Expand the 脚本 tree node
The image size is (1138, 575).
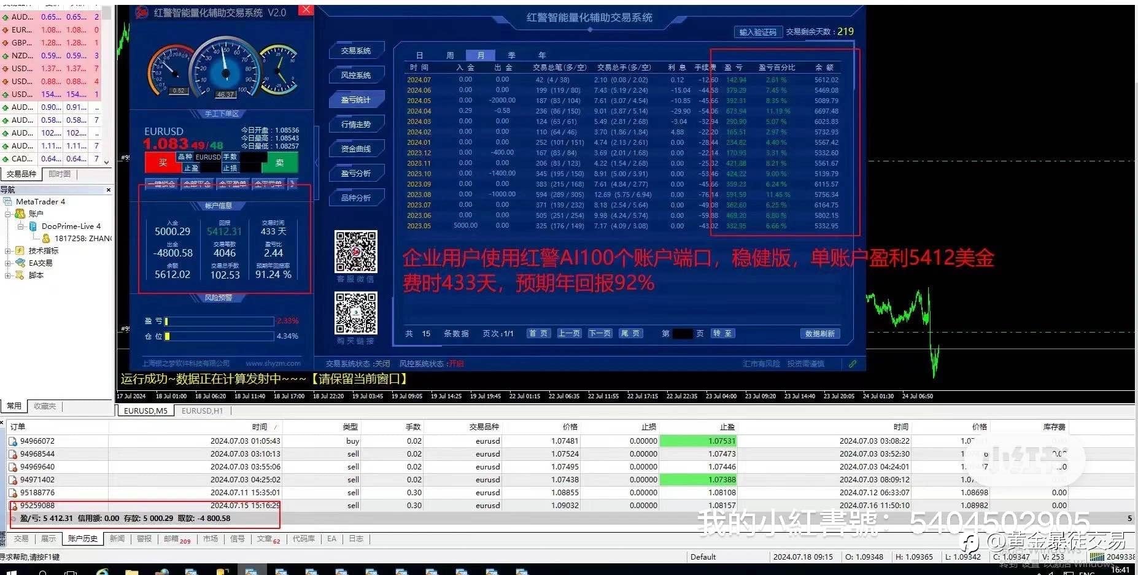[8, 276]
